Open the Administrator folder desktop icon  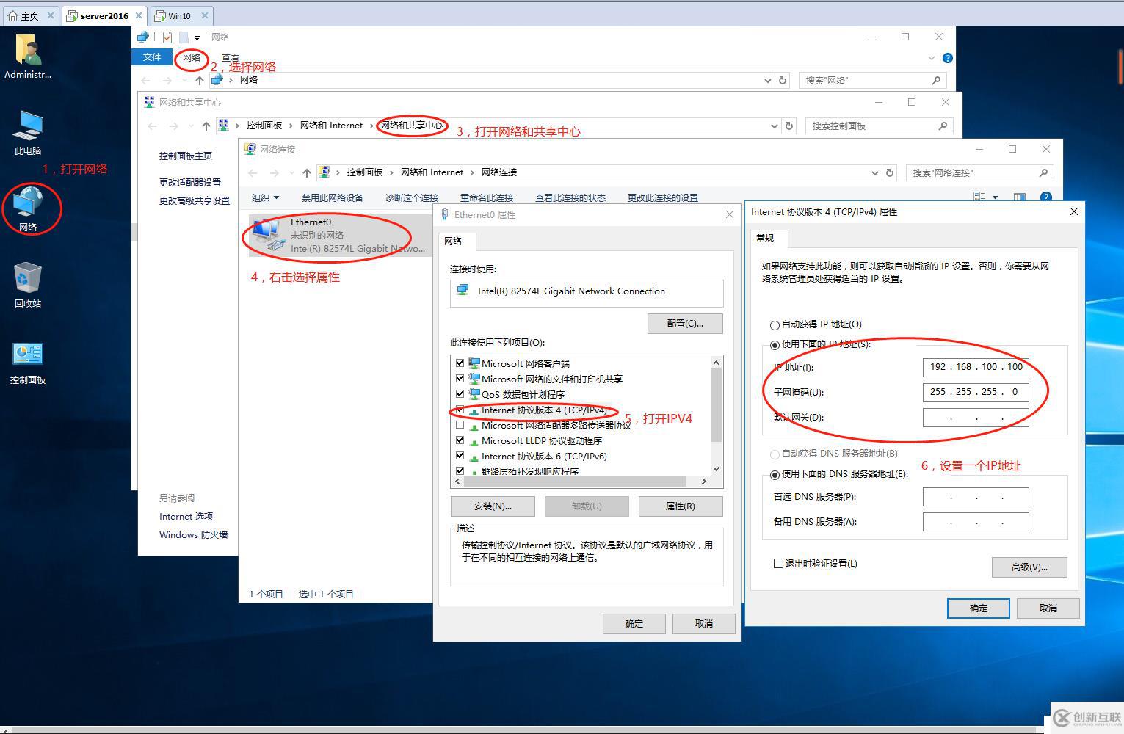(x=28, y=51)
